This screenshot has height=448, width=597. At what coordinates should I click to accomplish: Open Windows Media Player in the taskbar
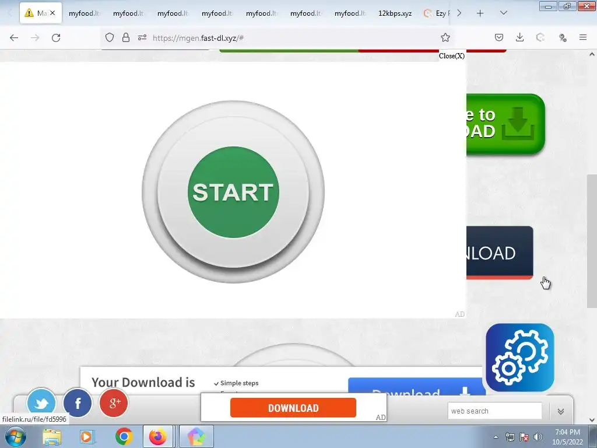87,436
